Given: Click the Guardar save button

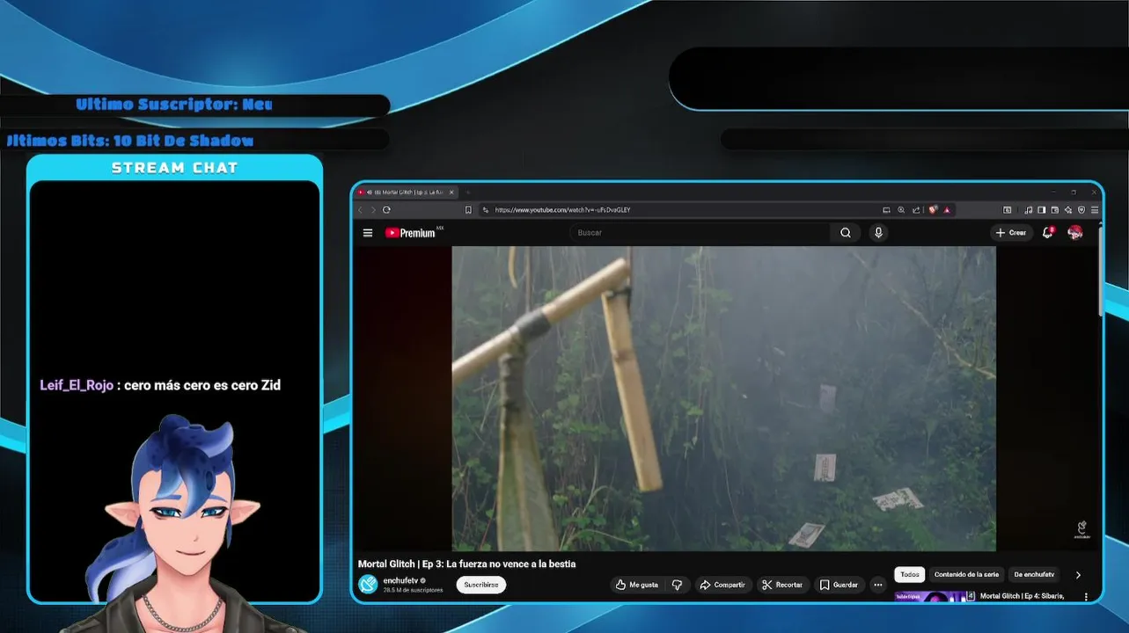Looking at the screenshot, I should tap(839, 585).
